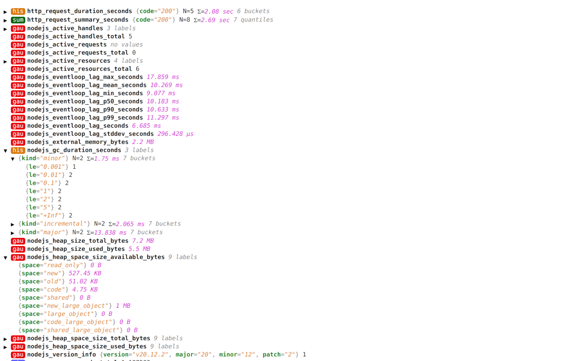Collapse nodejs_heap_space_size_available_bytes labels
The image size is (578, 361).
(x=5, y=258)
